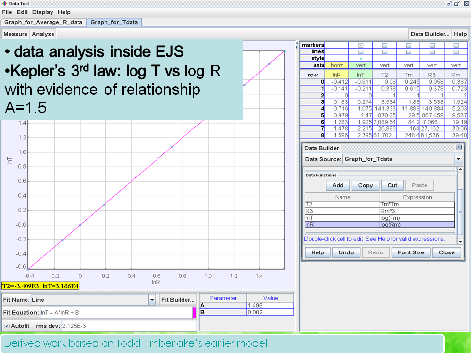Click parameter B value 0.002
This screenshot has height=353, width=471.
point(270,312)
